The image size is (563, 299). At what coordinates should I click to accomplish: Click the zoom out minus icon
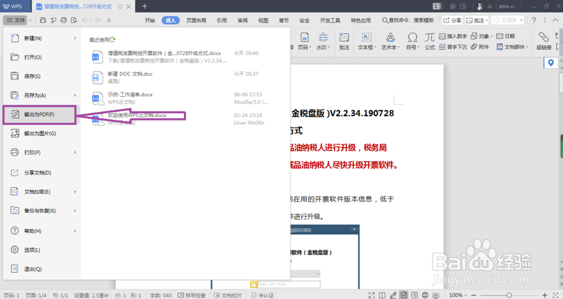point(473,295)
